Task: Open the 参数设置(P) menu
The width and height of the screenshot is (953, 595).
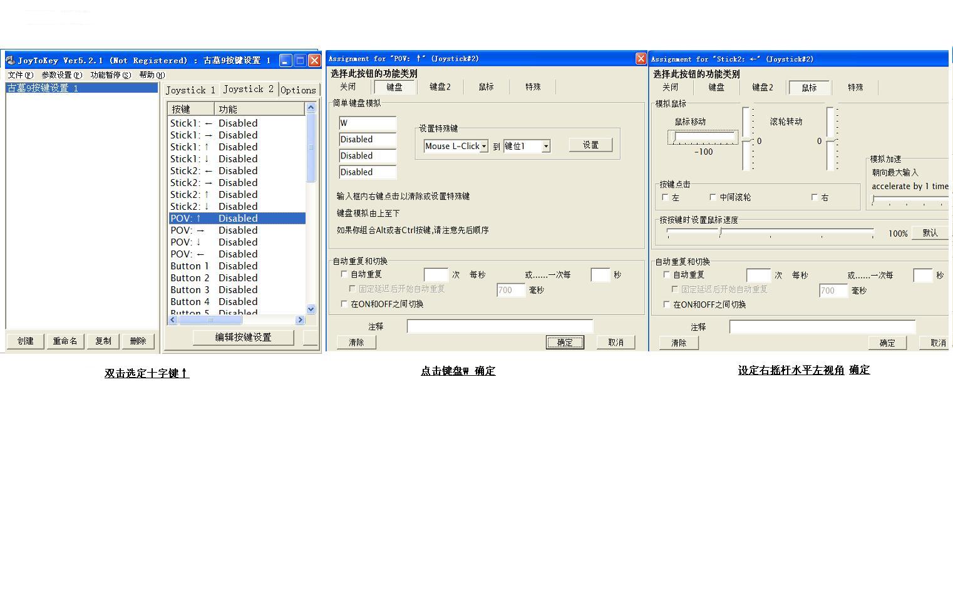Action: pos(62,75)
